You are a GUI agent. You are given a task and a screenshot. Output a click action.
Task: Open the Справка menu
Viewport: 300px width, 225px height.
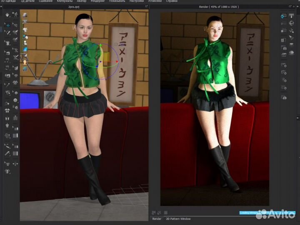click(x=172, y=1)
